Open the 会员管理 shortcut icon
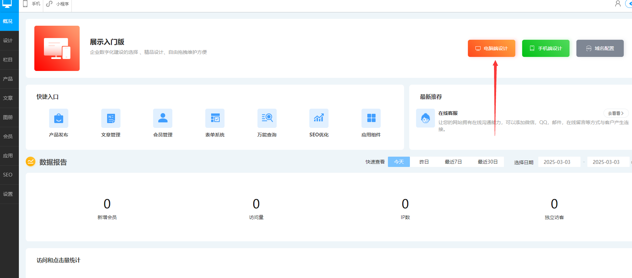This screenshot has height=278, width=632. [163, 118]
